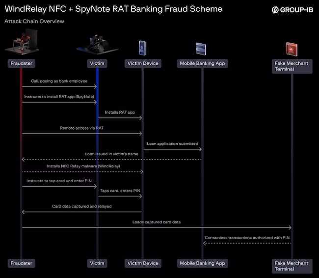Select the bottom Victim label box

[x=97, y=263]
